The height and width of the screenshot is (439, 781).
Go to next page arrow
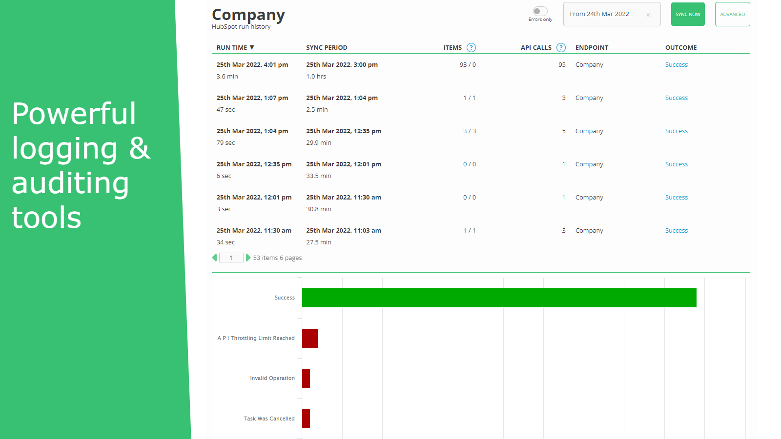[248, 258]
